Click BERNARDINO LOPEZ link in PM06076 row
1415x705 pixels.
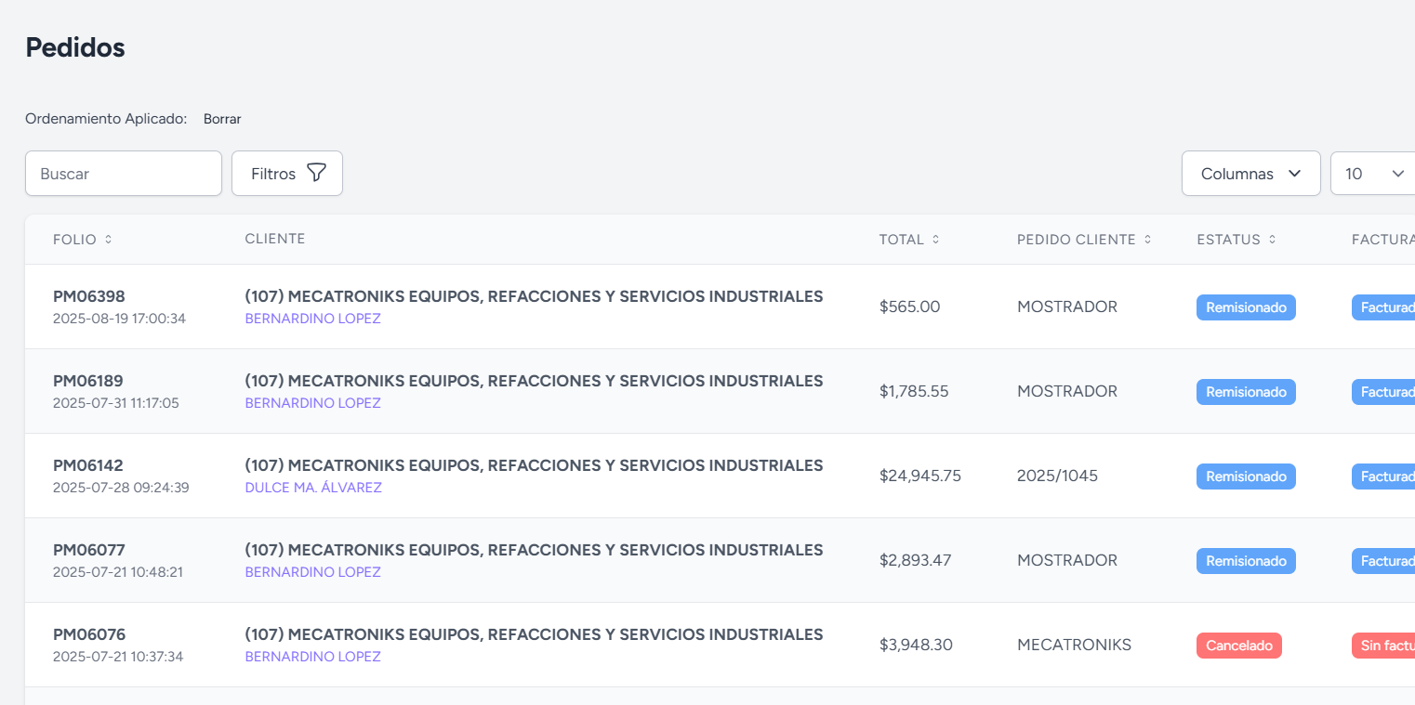313,657
